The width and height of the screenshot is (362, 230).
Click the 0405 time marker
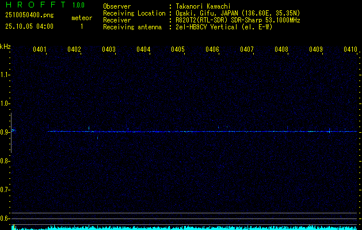178,49
